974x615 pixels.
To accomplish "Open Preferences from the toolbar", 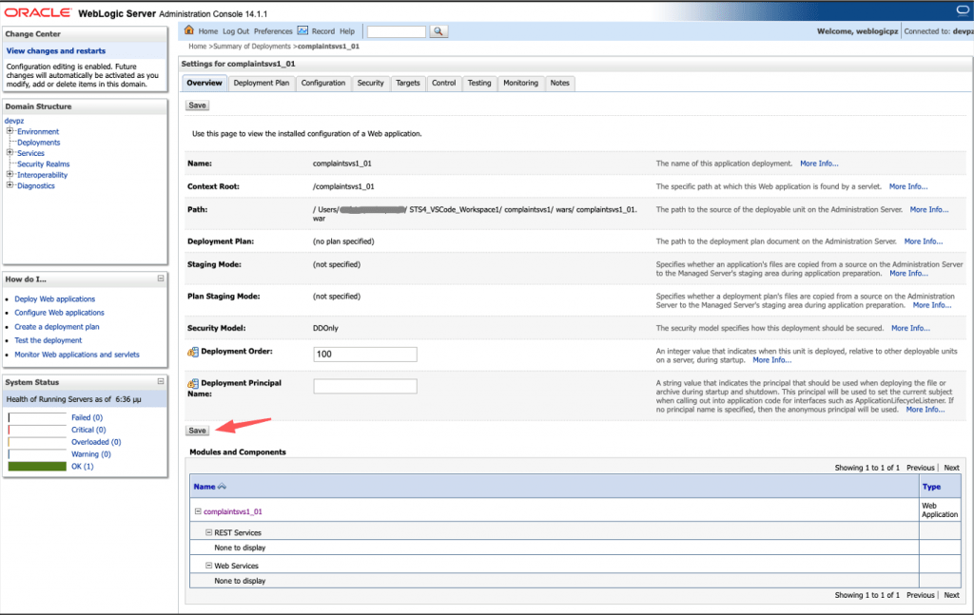I will click(x=273, y=31).
